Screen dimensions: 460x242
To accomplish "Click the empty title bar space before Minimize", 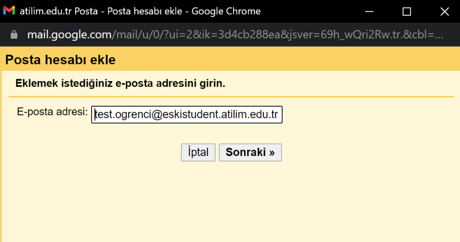I will [310, 11].
